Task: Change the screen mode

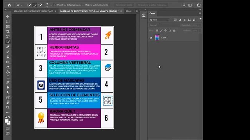Action: (x=8, y=133)
